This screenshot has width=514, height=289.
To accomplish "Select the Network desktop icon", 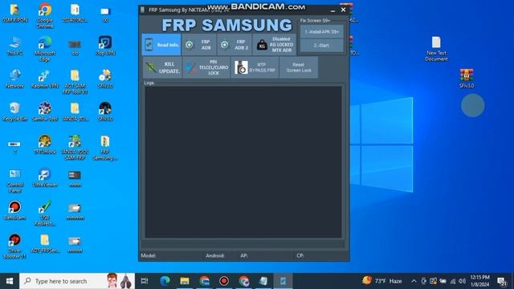I will pos(14,79).
